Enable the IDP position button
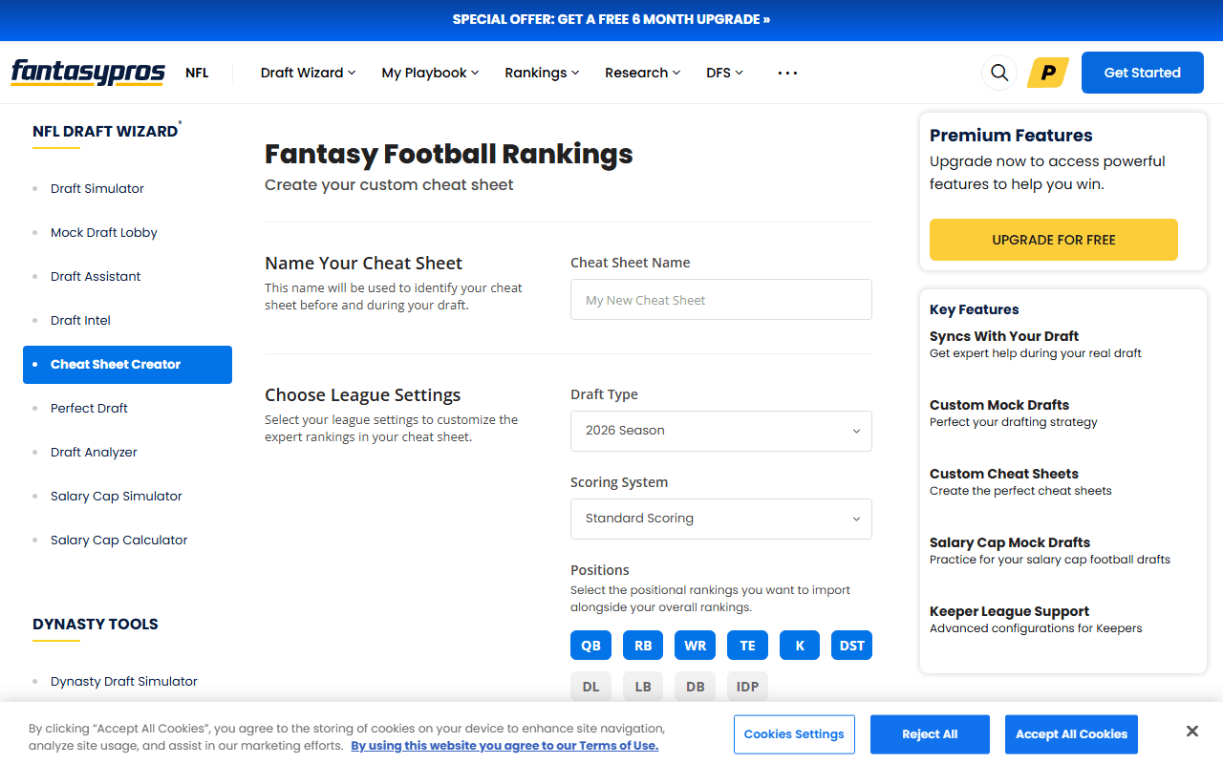The width and height of the screenshot is (1223, 764). click(x=747, y=686)
